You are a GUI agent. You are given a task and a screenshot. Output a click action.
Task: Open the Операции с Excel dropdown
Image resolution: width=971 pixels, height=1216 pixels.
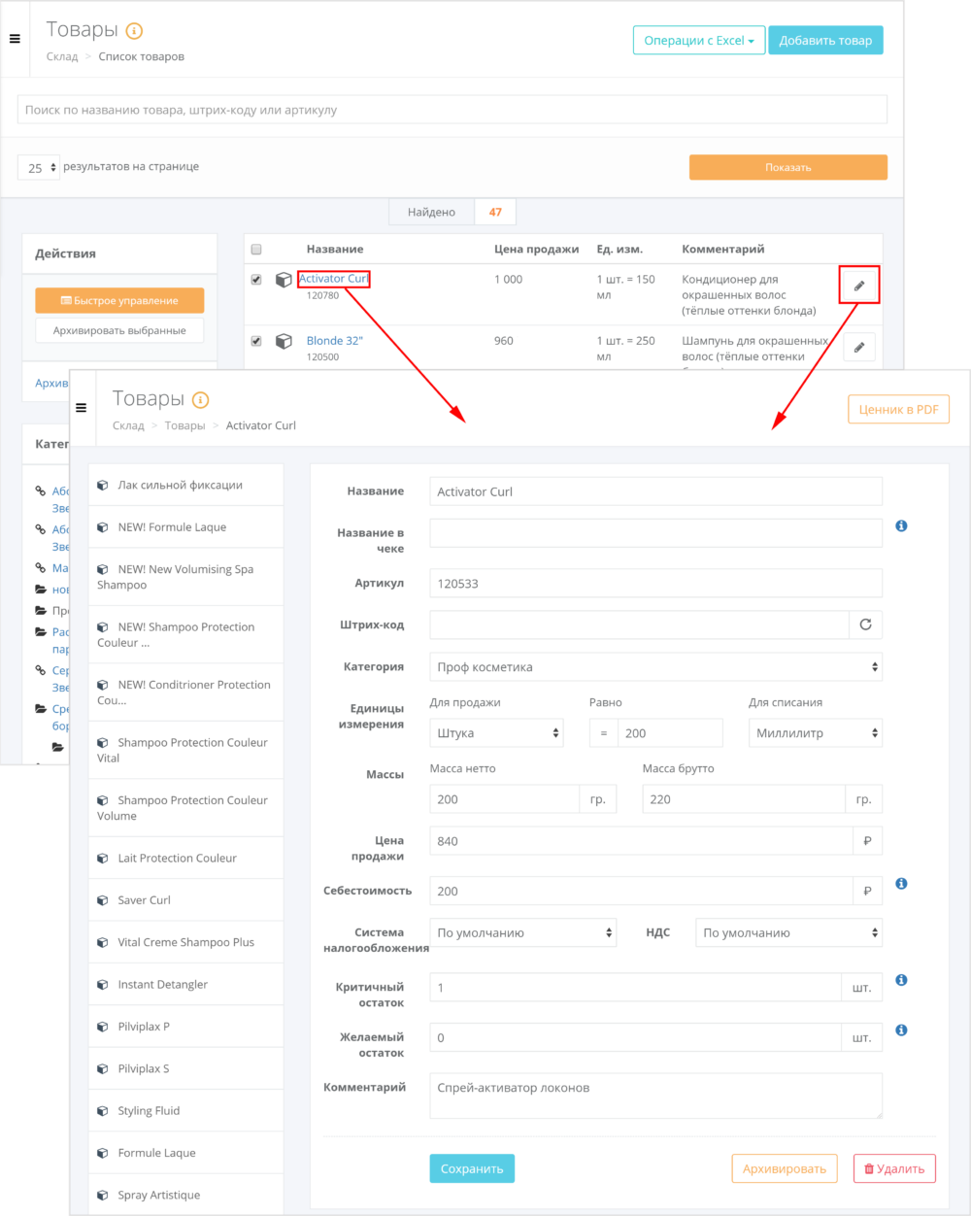[x=699, y=41]
